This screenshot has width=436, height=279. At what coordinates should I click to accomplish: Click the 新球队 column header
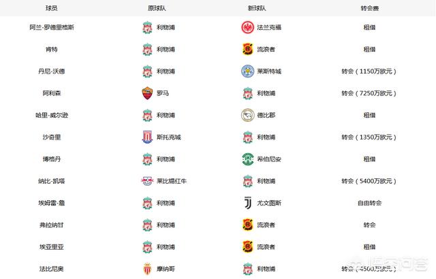257,8
